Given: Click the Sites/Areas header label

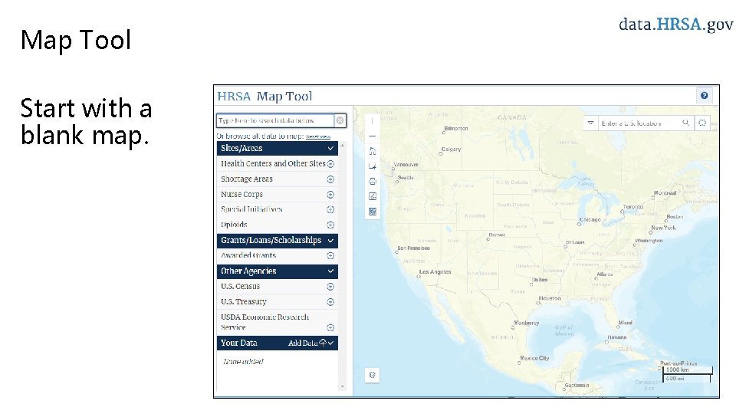Looking at the screenshot, I should pyautogui.click(x=242, y=148).
